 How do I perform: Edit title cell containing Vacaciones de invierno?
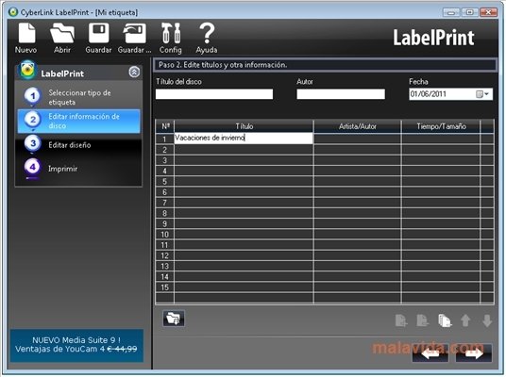pos(244,139)
